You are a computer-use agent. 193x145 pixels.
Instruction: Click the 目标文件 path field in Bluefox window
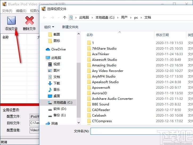[x=34, y=123]
